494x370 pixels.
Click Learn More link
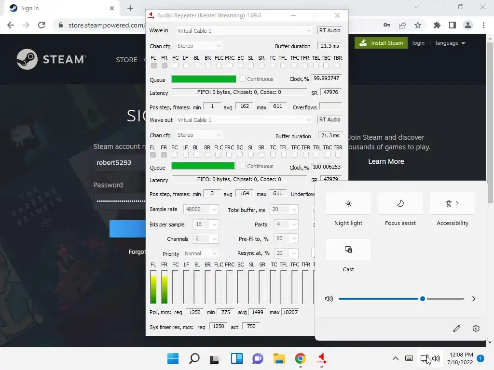pyautogui.click(x=386, y=161)
